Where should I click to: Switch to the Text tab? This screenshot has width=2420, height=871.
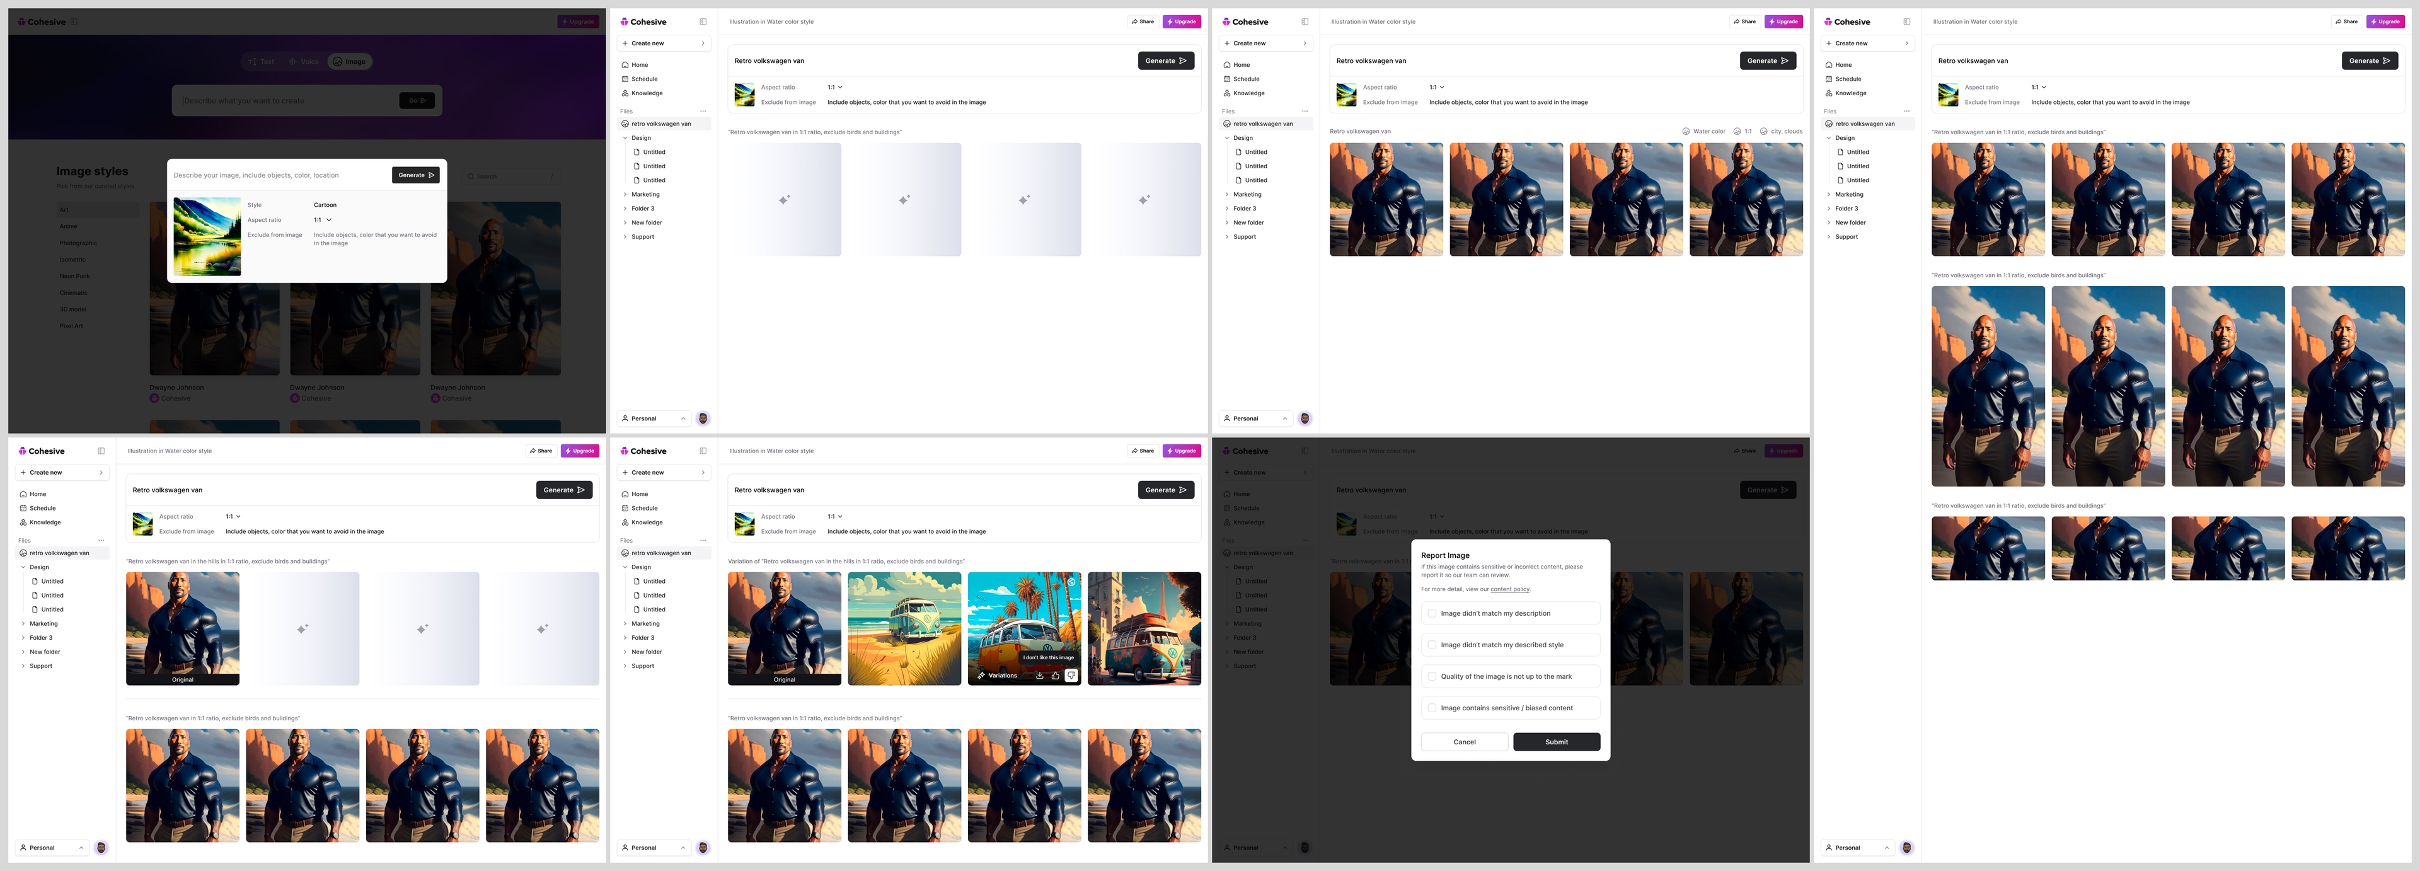(x=261, y=62)
